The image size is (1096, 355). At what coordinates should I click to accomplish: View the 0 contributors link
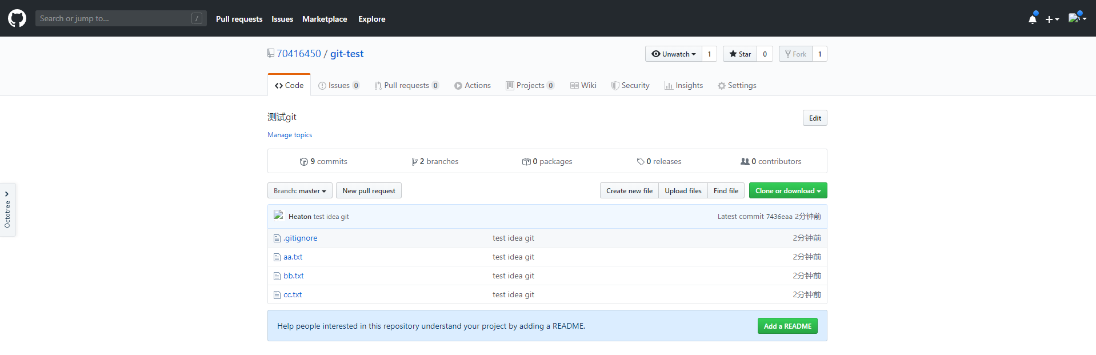(x=771, y=162)
